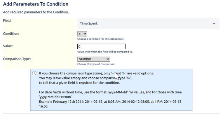This screenshot has width=223, height=115.
Task: Click the Example February 12th 2014 line
Action: (x=110, y=104)
